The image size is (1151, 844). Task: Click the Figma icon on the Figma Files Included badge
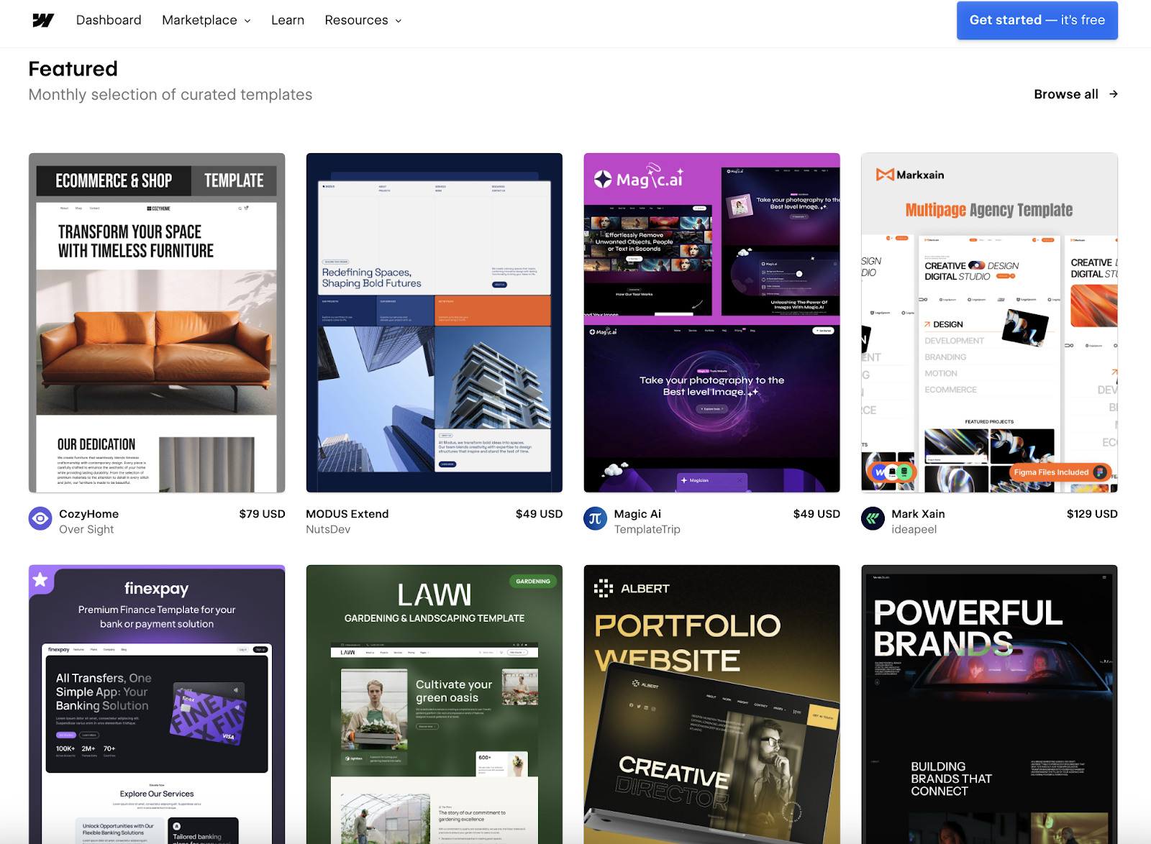pyautogui.click(x=1099, y=472)
